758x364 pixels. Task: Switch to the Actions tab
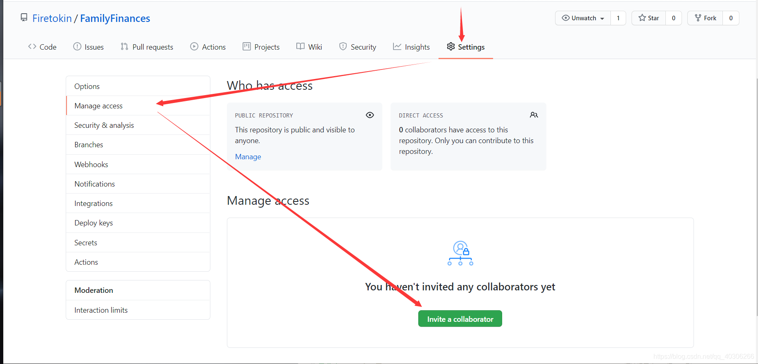tap(208, 47)
